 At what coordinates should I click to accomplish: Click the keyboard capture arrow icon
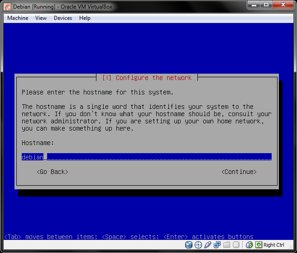[x=259, y=245]
